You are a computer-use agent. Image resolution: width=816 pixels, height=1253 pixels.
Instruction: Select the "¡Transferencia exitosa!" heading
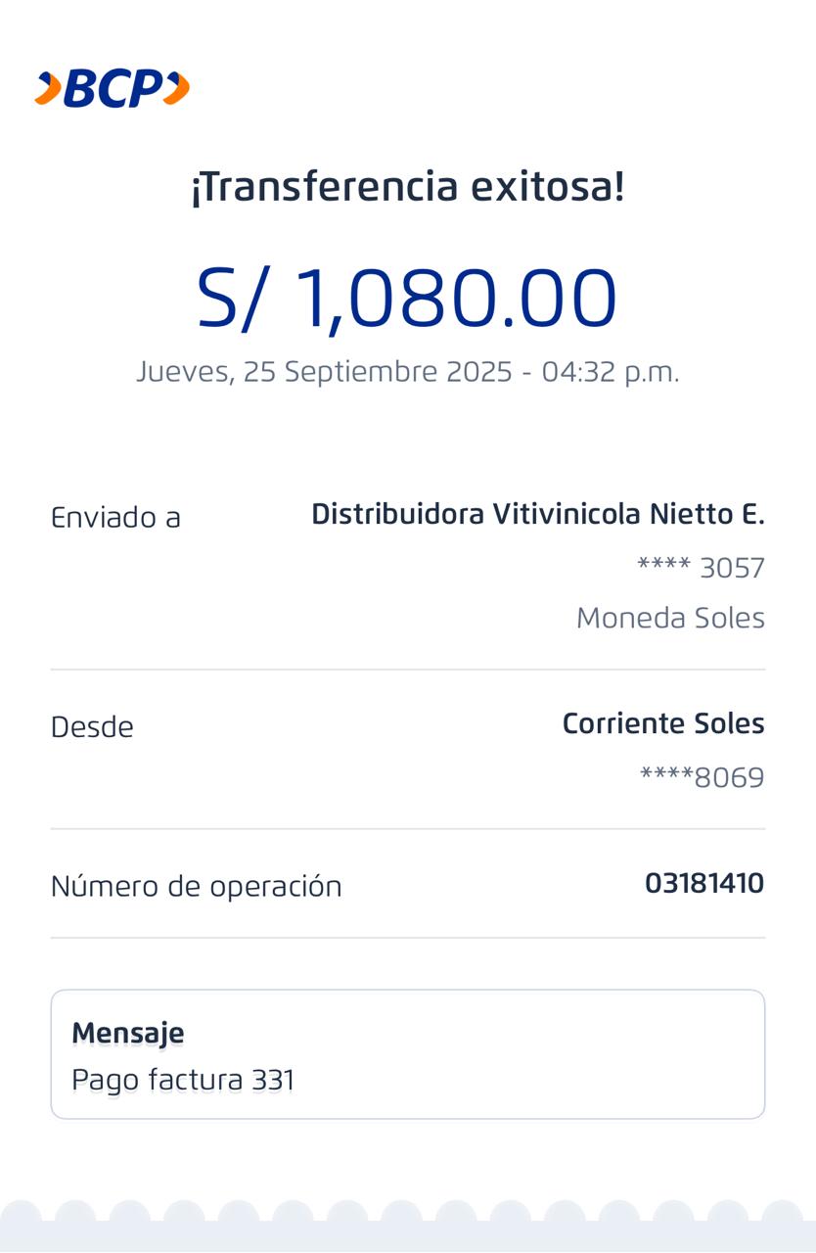pyautogui.click(x=407, y=186)
